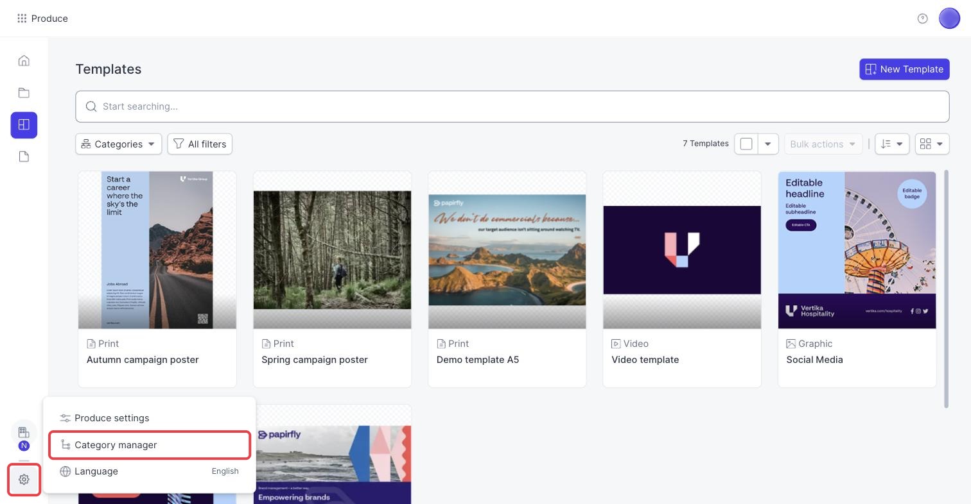Open the Demo template A5 thumbnail
971x504 pixels.
pos(507,250)
